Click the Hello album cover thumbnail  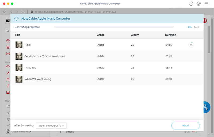(19, 45)
